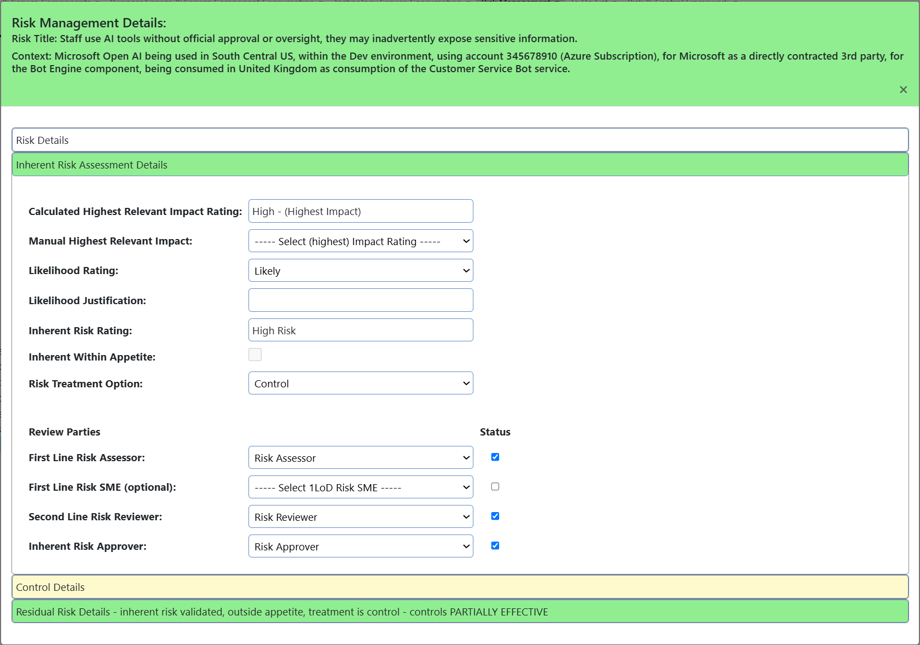The width and height of the screenshot is (920, 645).
Task: Expand the Residual Risk Details section
Action: click(460, 612)
